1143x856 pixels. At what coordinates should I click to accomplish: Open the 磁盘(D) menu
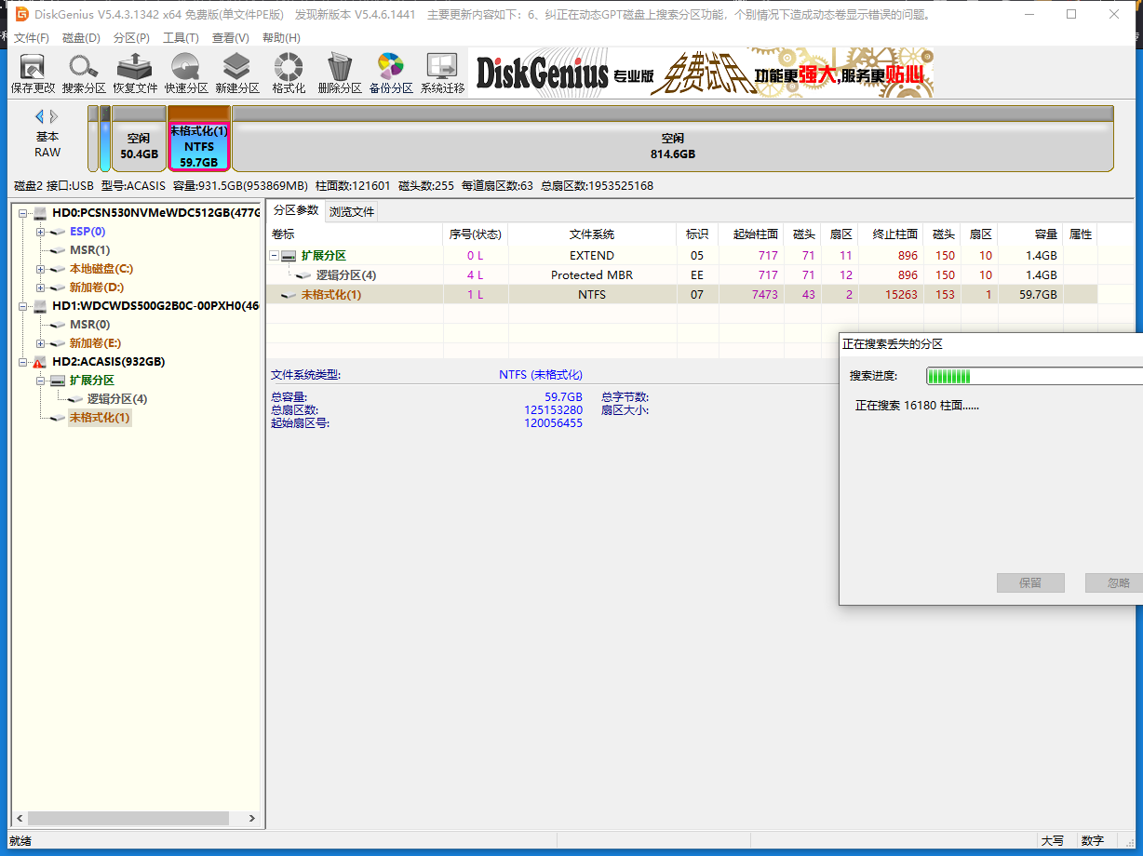click(x=81, y=38)
